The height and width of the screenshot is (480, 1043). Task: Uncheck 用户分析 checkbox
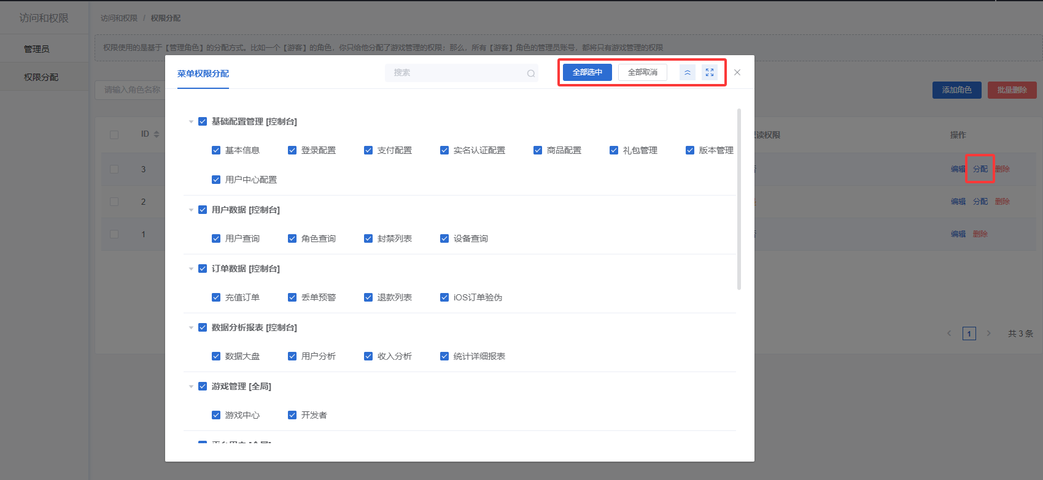point(292,356)
